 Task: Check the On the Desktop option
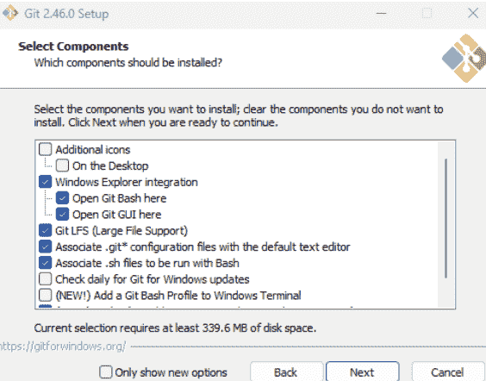coord(62,166)
